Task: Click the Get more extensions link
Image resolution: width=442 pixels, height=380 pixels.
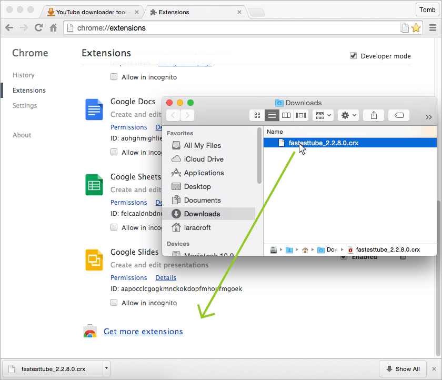Action: 143,332
